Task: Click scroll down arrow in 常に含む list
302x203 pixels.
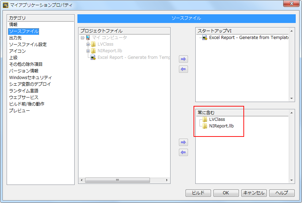Action: (x=292, y=180)
